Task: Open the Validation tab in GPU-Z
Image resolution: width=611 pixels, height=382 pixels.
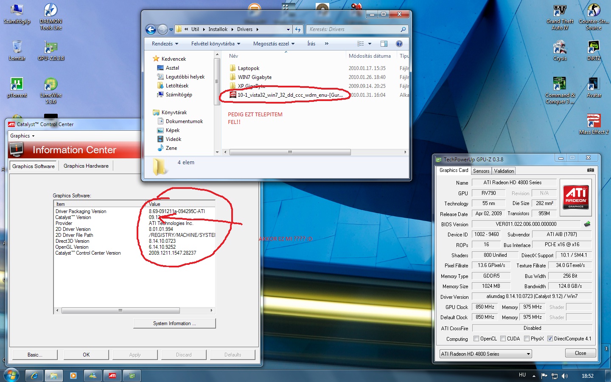Action: tap(504, 171)
